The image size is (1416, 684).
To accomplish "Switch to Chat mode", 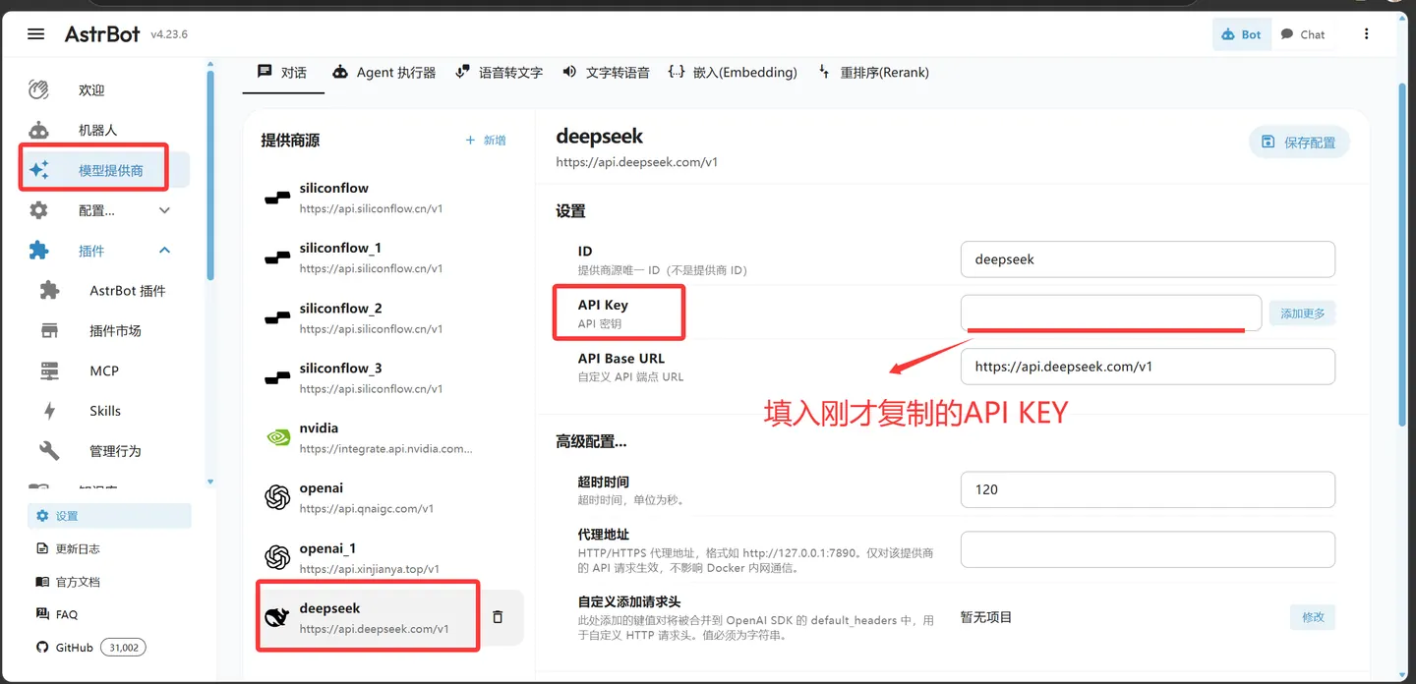I will click(x=1303, y=34).
